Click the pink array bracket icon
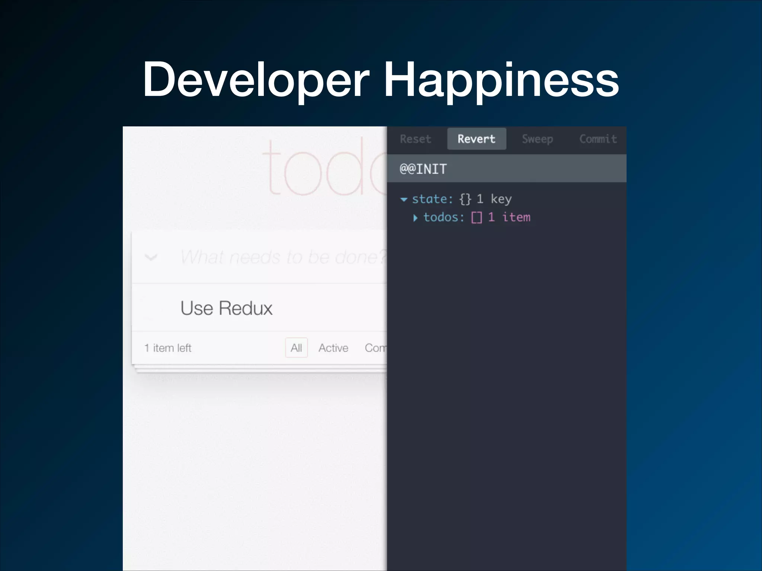Viewport: 762px width, 571px height. 476,217
